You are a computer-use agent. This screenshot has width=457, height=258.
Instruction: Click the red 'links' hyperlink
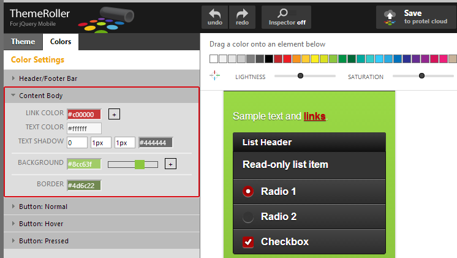click(x=314, y=116)
